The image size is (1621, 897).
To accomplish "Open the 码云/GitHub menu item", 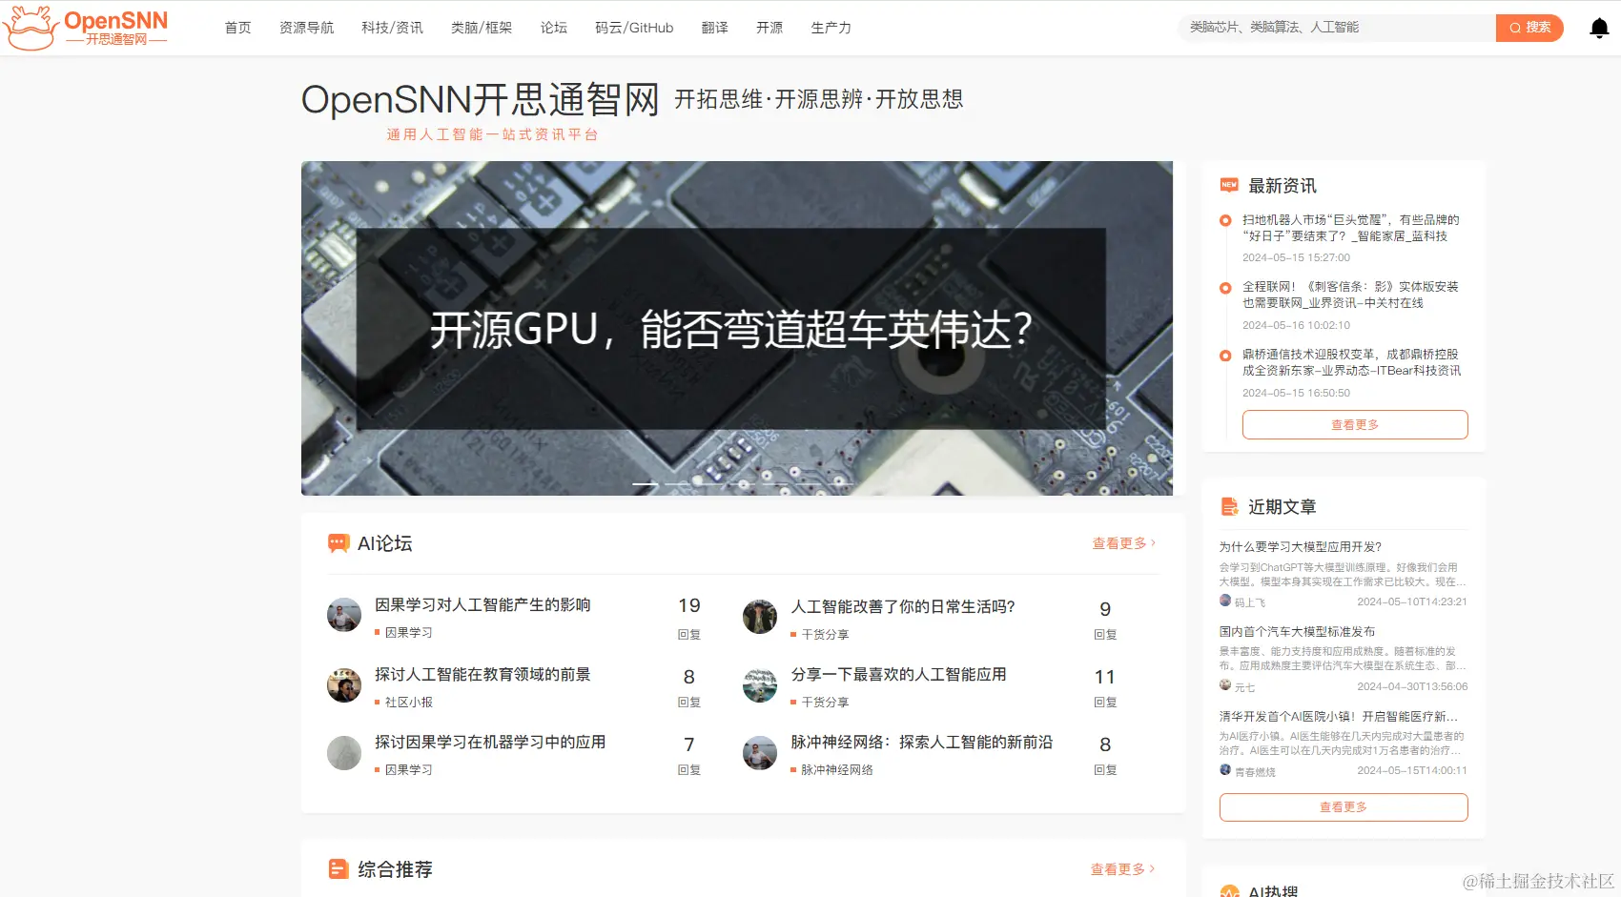I will (634, 28).
